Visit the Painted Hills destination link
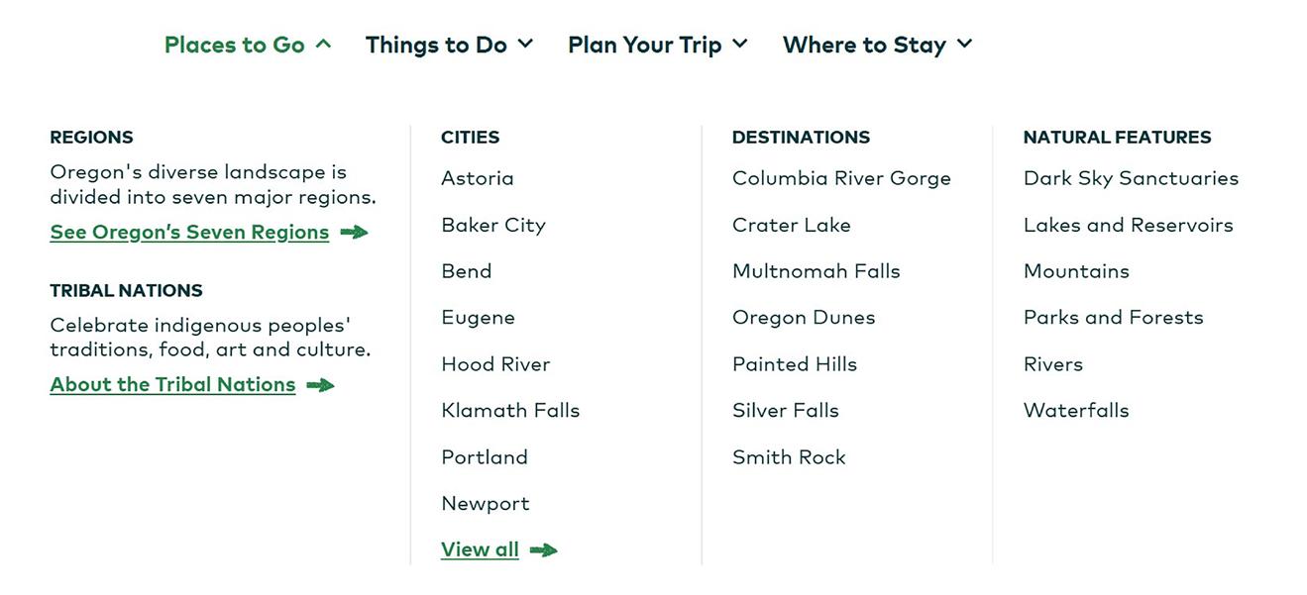The image size is (1307, 595). 794,364
